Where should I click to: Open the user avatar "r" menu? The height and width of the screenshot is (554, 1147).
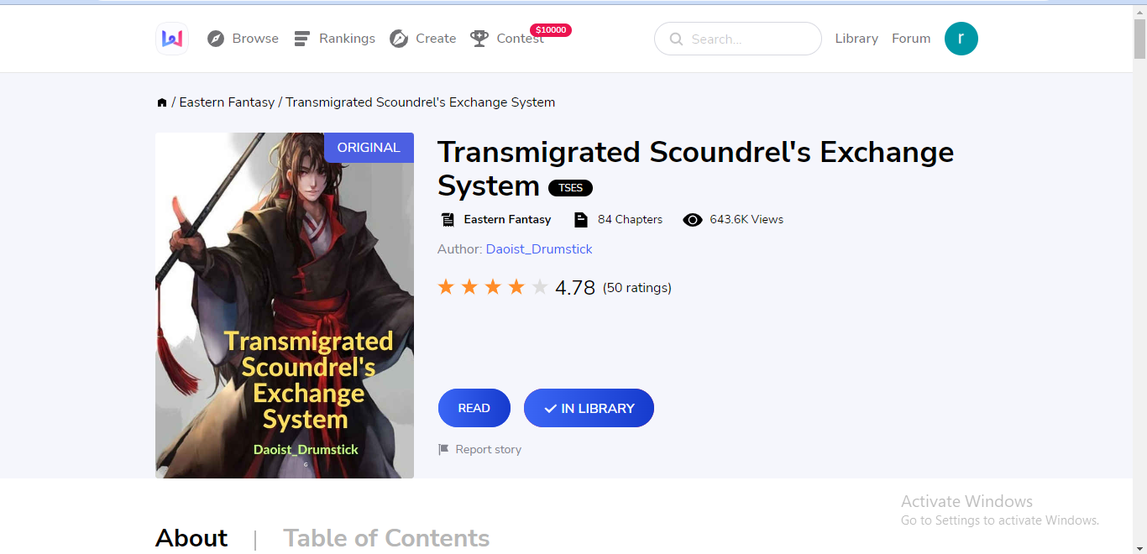point(961,39)
